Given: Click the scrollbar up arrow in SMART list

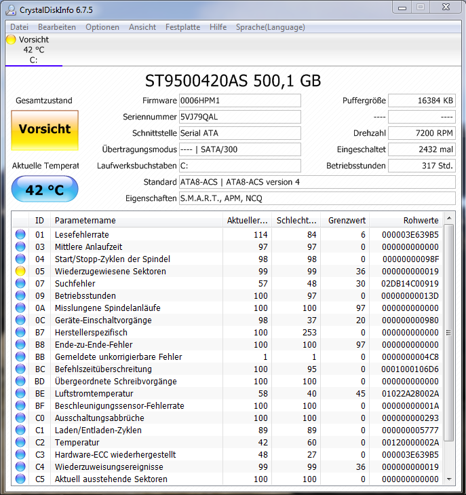Looking at the screenshot, I should [x=449, y=218].
